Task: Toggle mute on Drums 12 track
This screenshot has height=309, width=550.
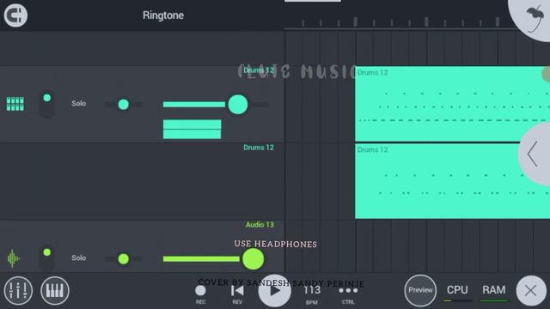Action: 47,104
